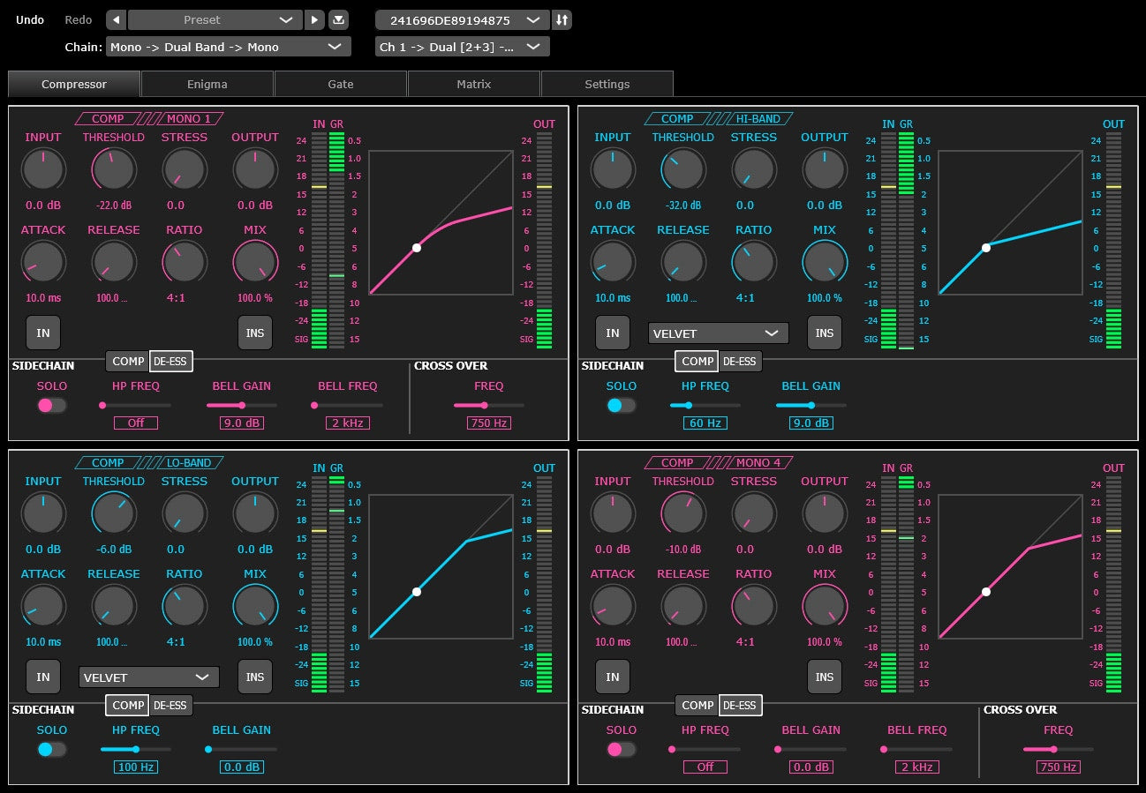The image size is (1146, 793).
Task: Click the Undo button
Action: 30,20
